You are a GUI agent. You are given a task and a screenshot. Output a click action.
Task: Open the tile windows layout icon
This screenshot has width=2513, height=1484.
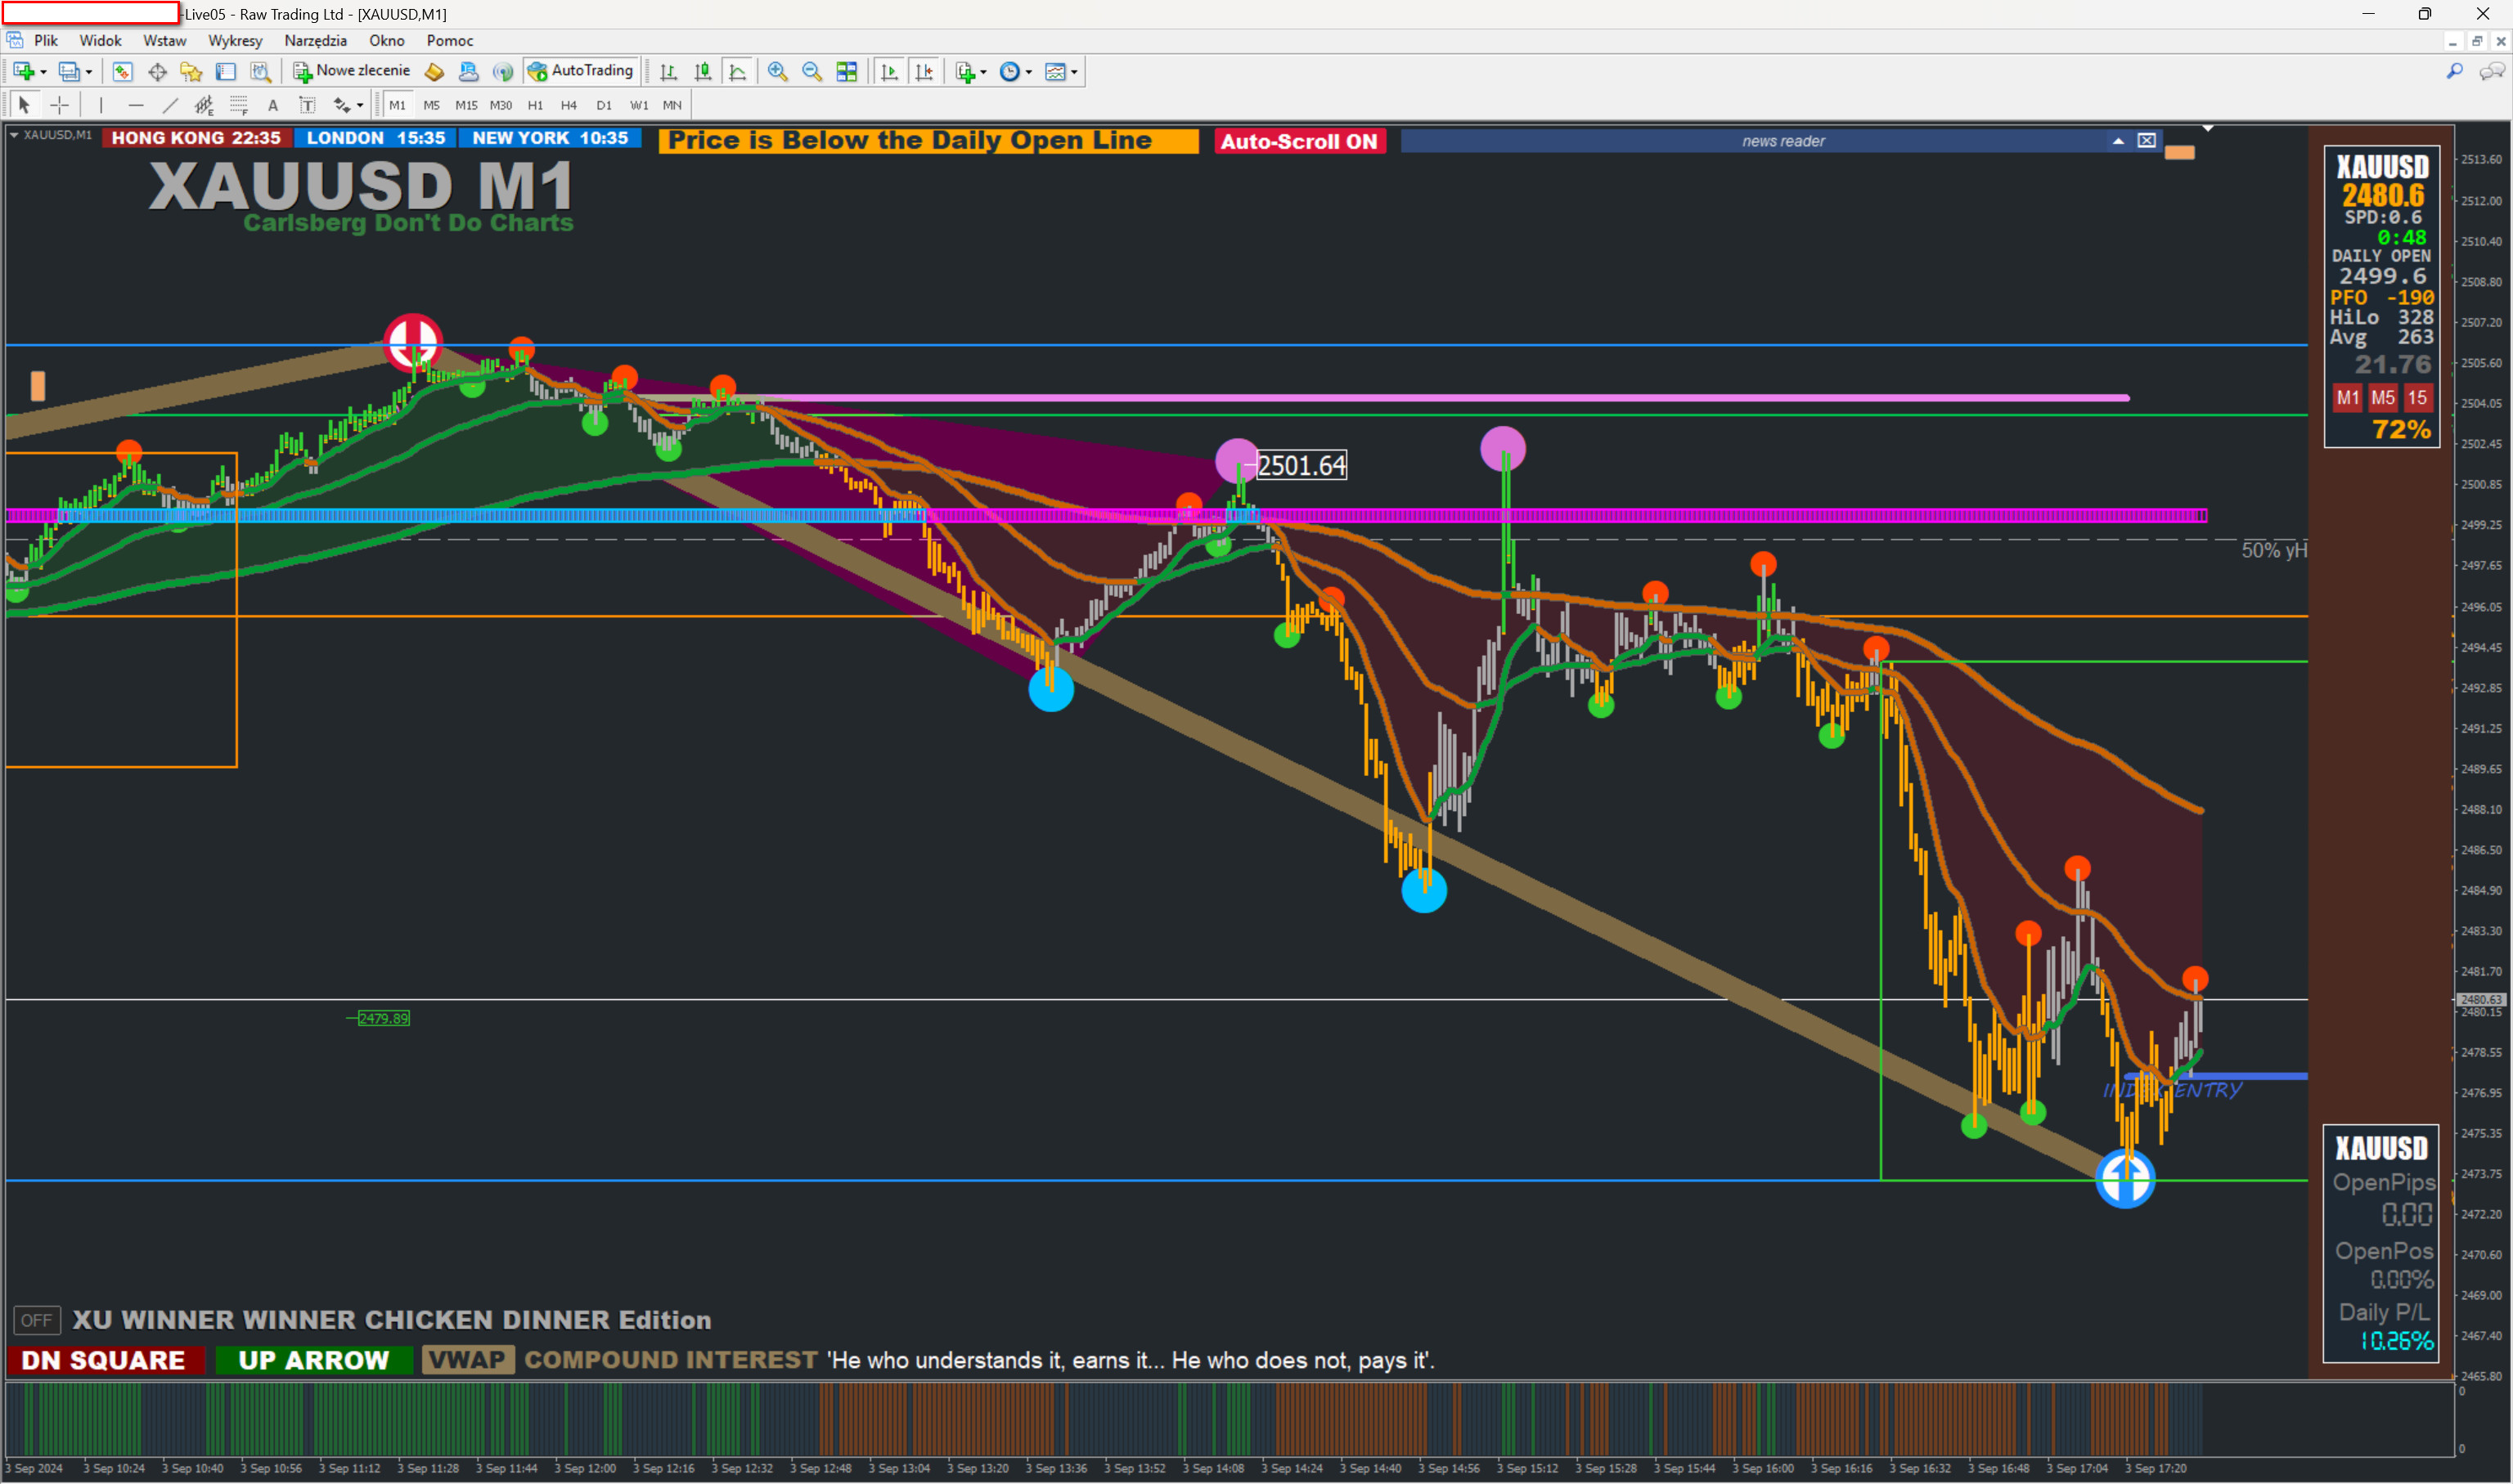[847, 71]
